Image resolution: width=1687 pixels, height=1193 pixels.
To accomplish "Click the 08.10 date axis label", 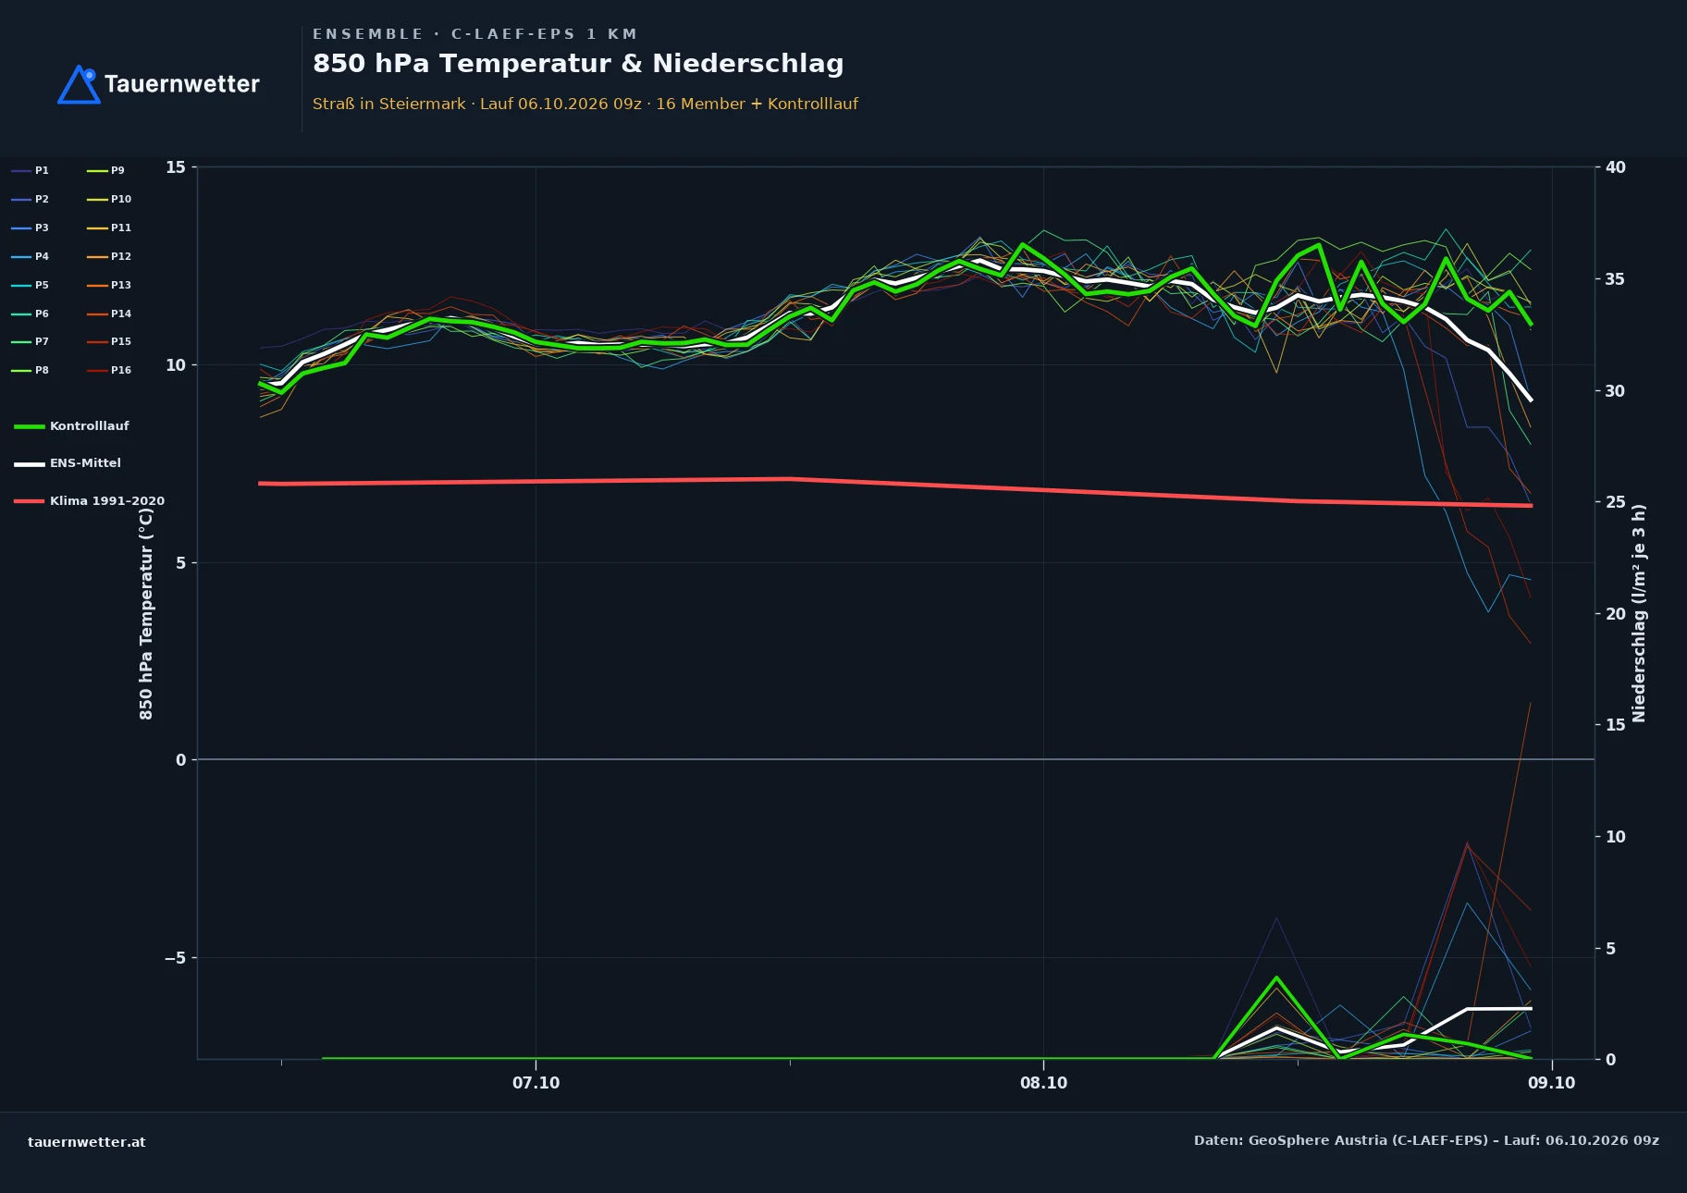I will tap(1043, 1083).
